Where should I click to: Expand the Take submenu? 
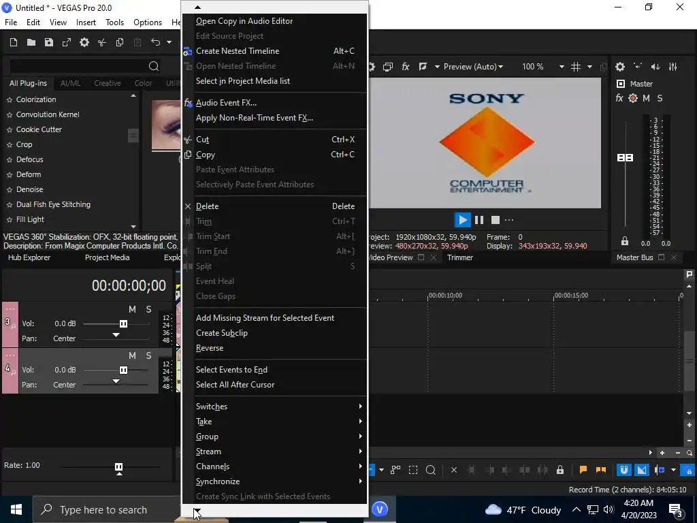[x=274, y=421]
